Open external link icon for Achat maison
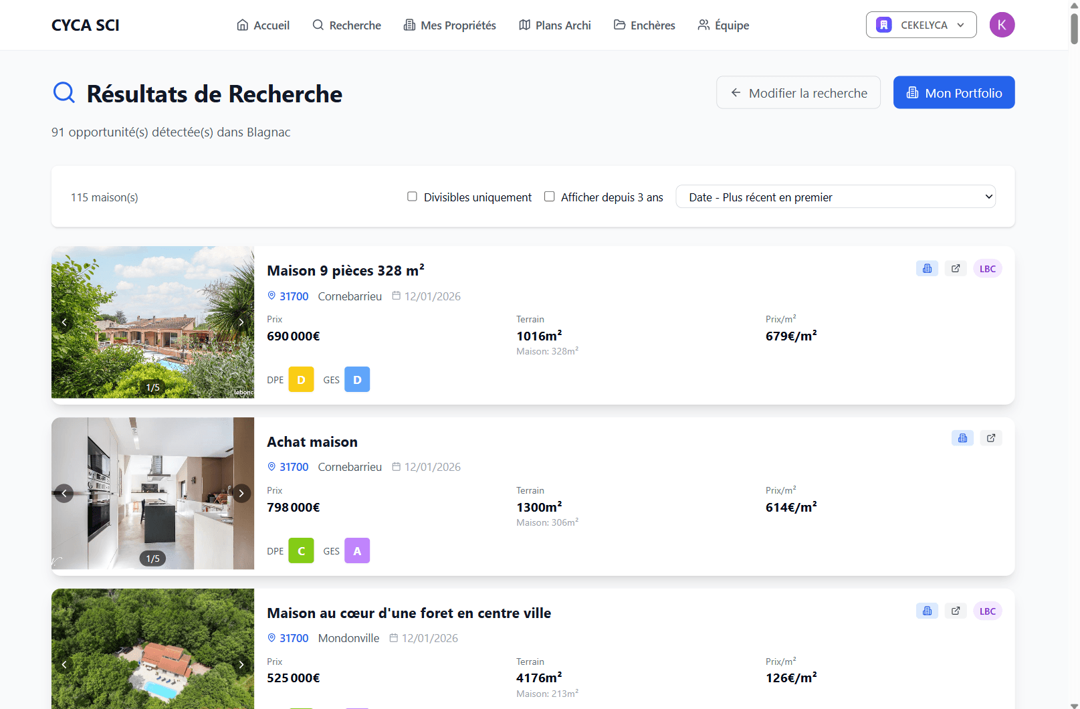1080x709 pixels. pos(991,438)
